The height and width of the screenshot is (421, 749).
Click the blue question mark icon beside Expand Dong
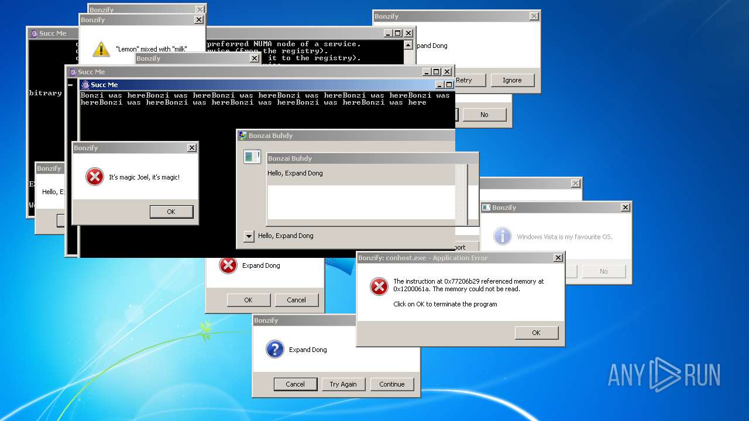[x=275, y=350]
